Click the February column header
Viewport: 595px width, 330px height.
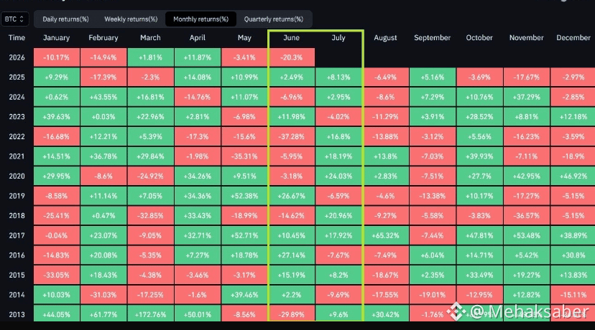(x=103, y=38)
